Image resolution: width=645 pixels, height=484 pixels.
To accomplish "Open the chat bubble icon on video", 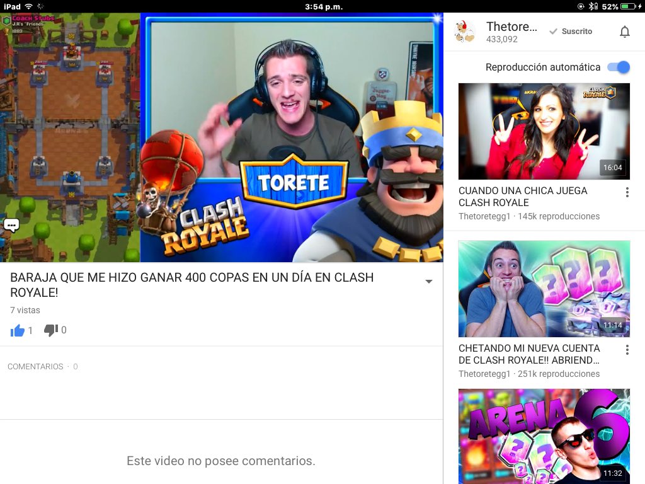I will coord(11,225).
